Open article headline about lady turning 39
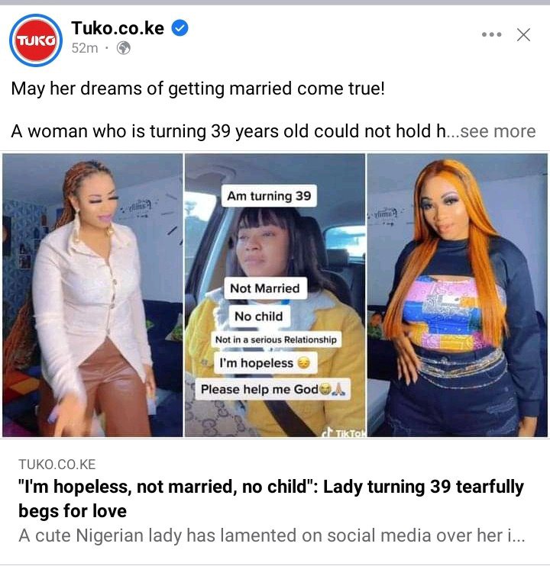550x566 pixels. 271,499
